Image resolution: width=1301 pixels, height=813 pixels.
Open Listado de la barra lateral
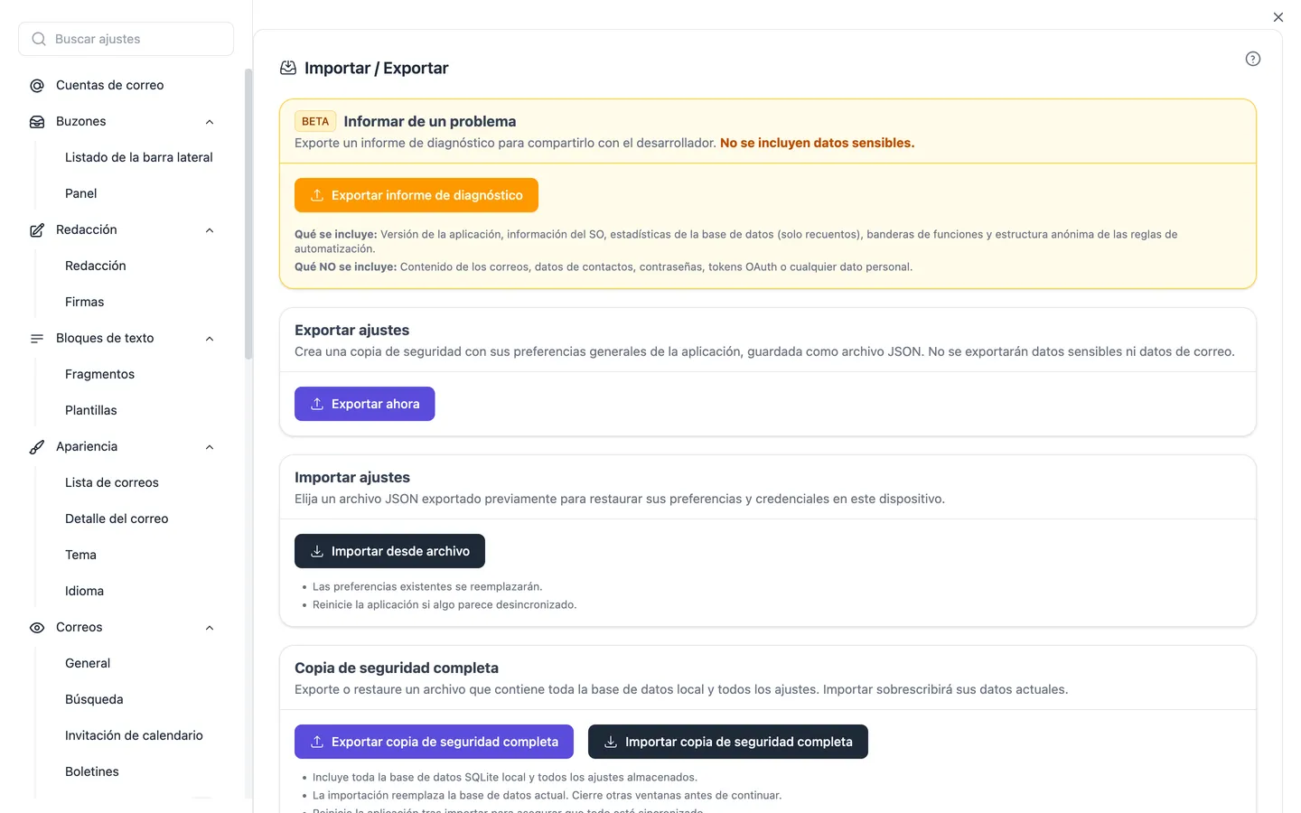click(139, 157)
